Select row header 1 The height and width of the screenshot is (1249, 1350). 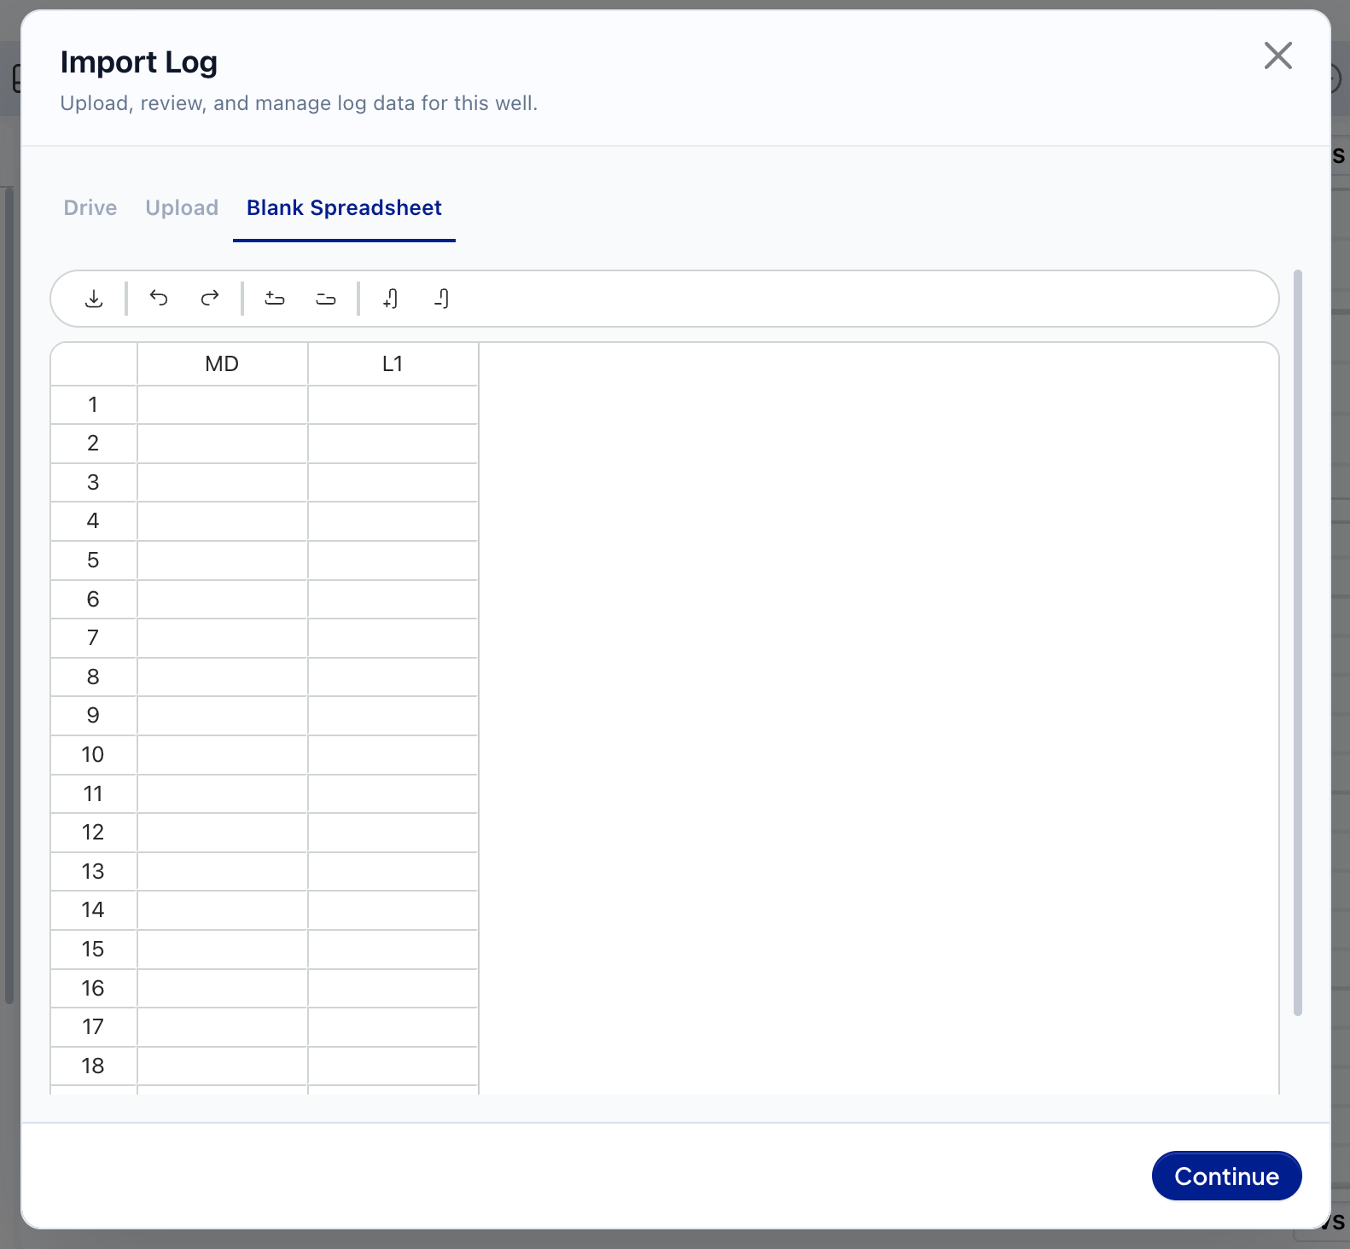pos(94,405)
